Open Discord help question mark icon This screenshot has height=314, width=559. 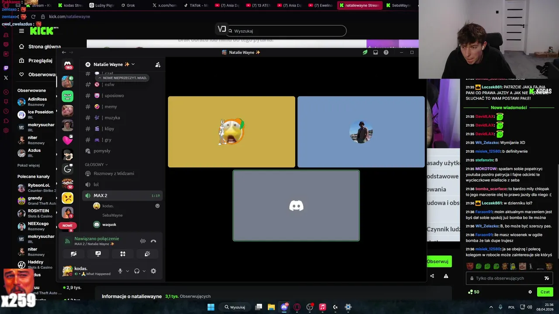click(386, 52)
